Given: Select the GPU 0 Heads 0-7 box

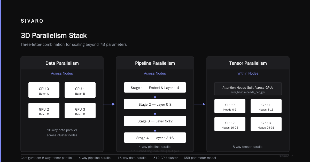Looking at the screenshot, I should click(x=230, y=107).
